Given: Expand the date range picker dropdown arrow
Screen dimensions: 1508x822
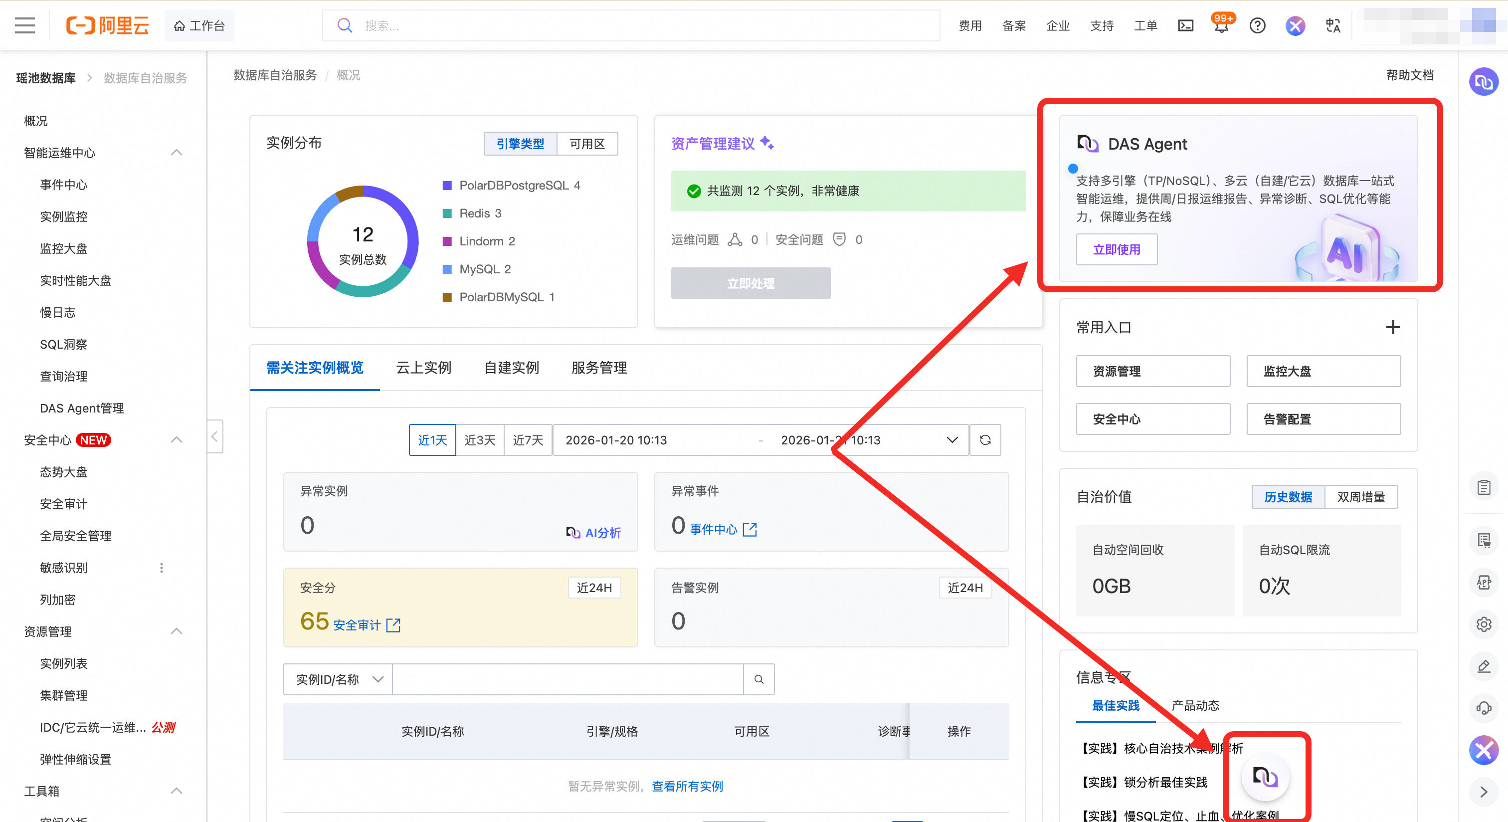Looking at the screenshot, I should (952, 440).
